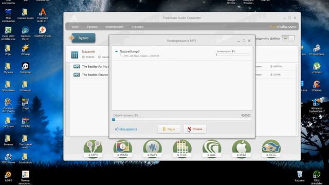This screenshot has width=329, height=185.
Task: Open Искать в Интернете desktop shortcut
Action: tap(8, 105)
